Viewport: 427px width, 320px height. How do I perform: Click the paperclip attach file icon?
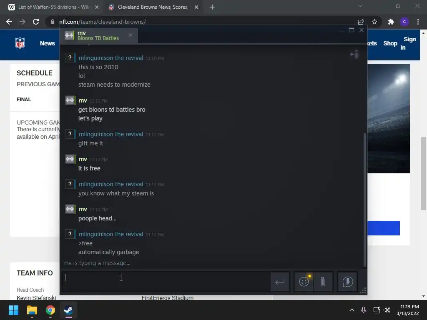[323, 282]
